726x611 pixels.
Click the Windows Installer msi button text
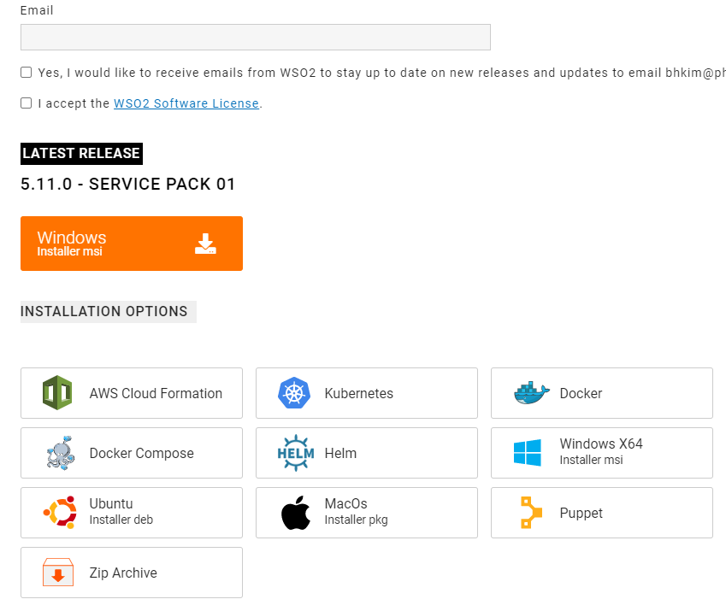tap(71, 244)
